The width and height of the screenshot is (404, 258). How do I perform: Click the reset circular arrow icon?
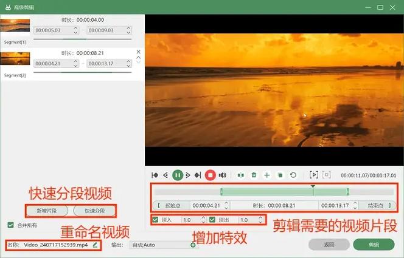point(293,175)
